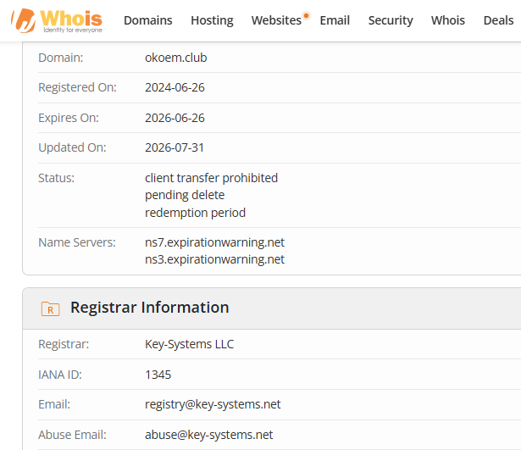Click the updated date 2026-07-31
The width and height of the screenshot is (521, 450).
[175, 147]
